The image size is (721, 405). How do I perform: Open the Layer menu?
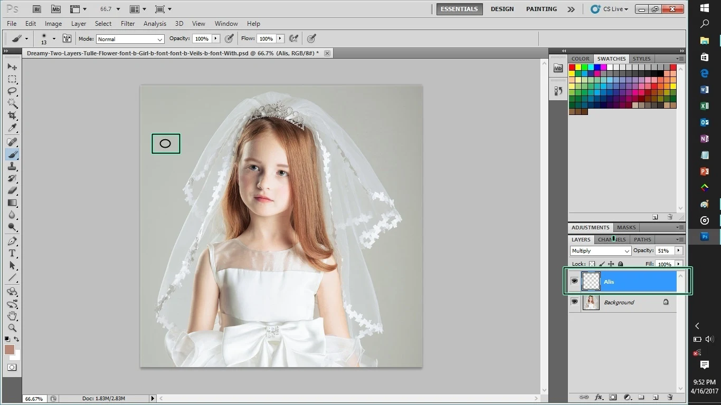[x=79, y=24]
